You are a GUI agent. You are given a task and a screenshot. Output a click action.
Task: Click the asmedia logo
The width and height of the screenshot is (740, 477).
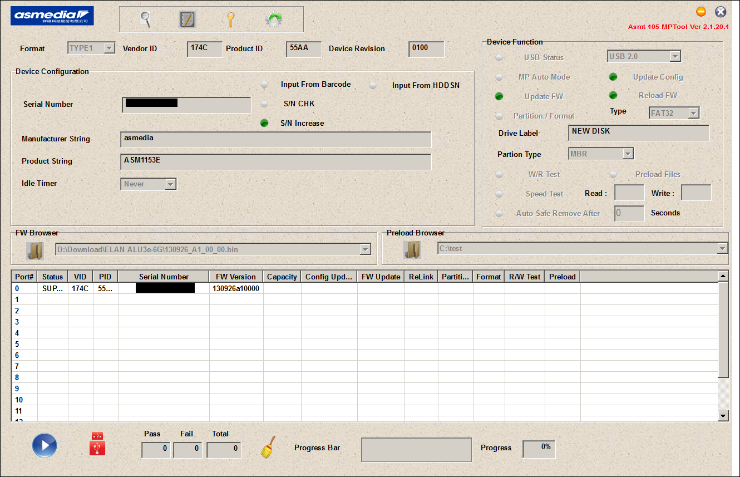pyautogui.click(x=52, y=16)
